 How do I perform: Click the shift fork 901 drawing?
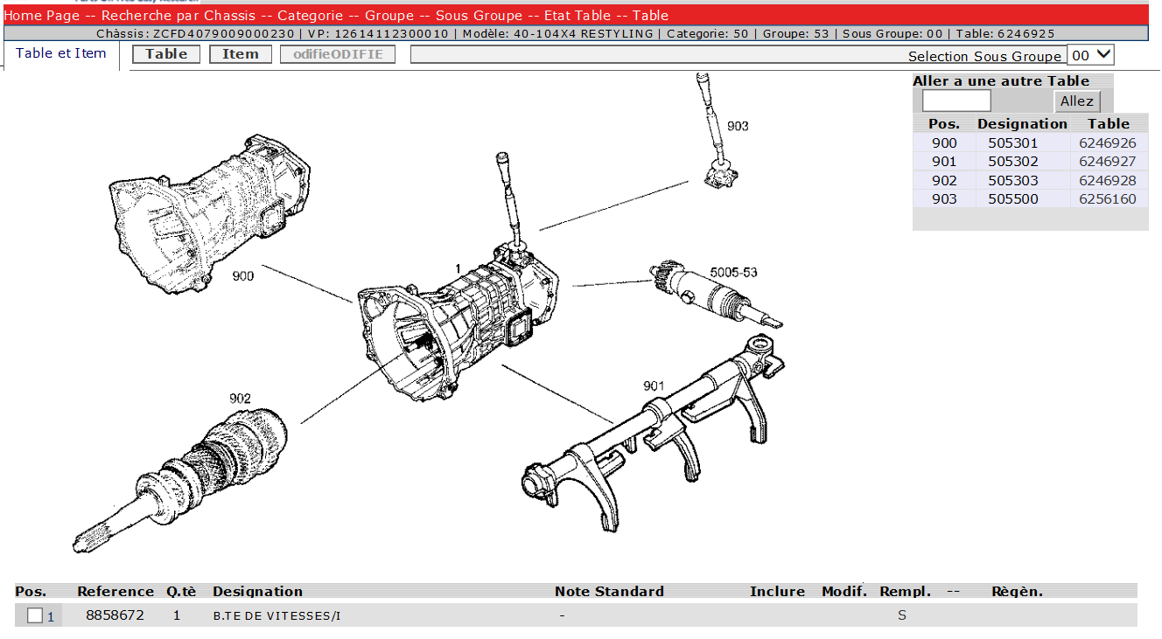(x=652, y=433)
